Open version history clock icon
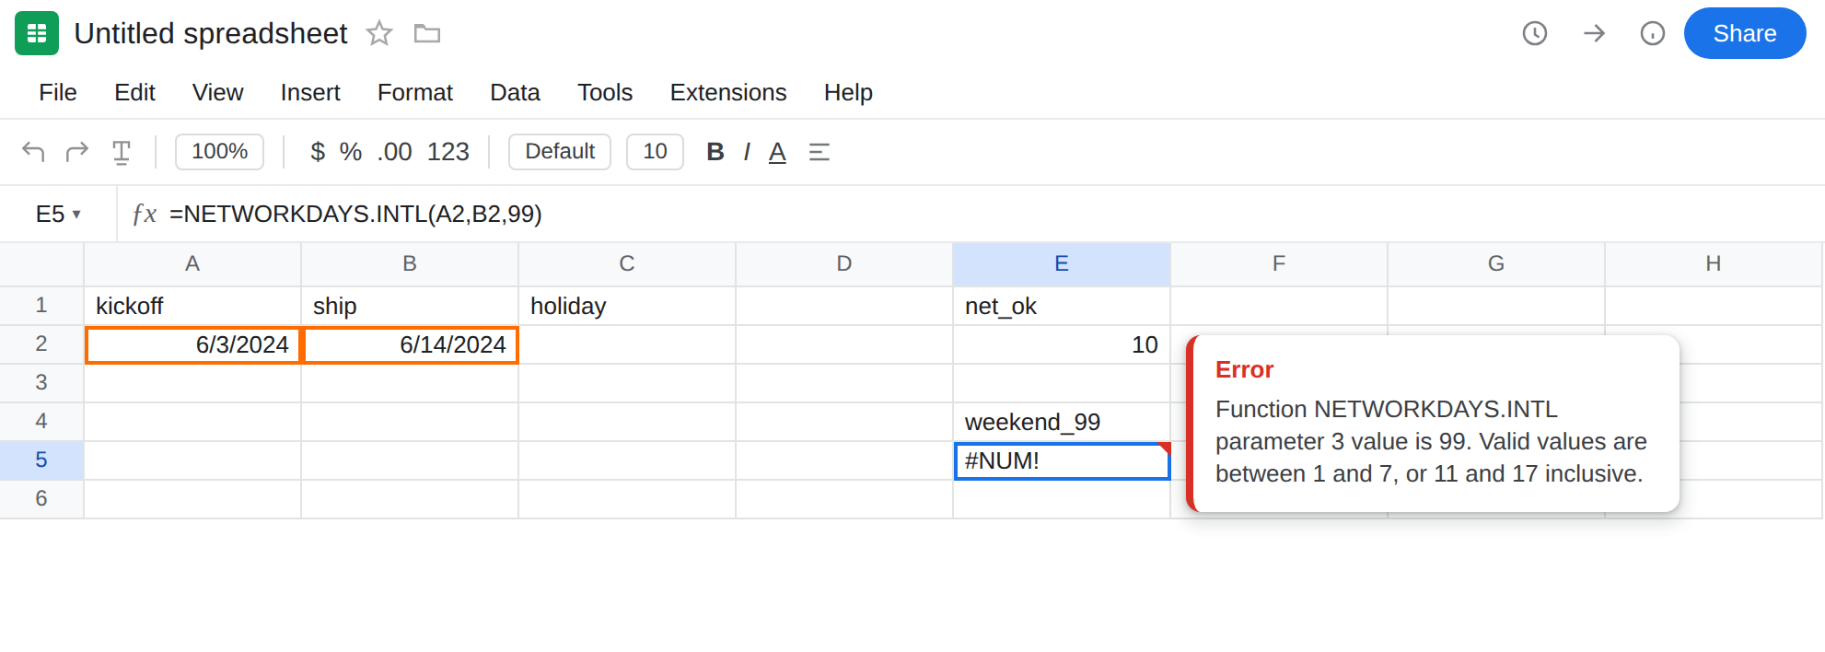 pos(1535,33)
